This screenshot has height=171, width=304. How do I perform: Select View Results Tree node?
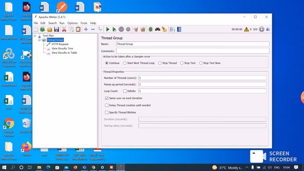coord(62,48)
